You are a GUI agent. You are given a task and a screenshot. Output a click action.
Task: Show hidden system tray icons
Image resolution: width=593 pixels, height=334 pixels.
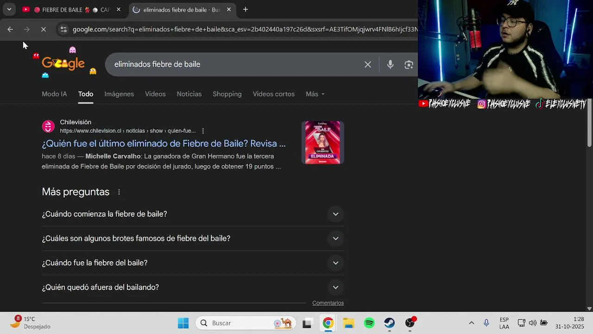(472, 323)
